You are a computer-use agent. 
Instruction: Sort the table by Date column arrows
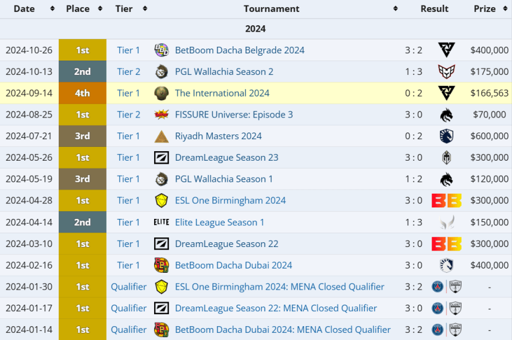pyautogui.click(x=53, y=9)
